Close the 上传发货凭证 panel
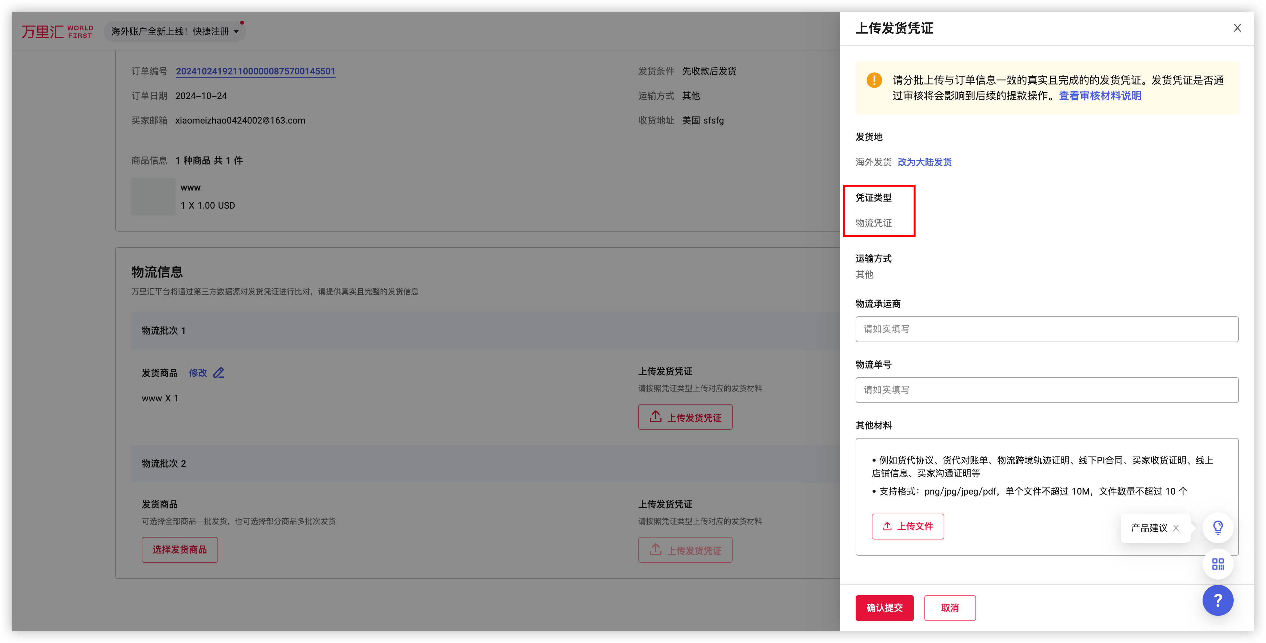1266x643 pixels. 1237,28
